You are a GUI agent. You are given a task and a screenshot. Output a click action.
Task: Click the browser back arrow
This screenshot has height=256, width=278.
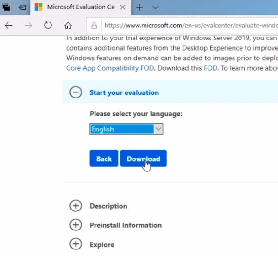click(8, 25)
